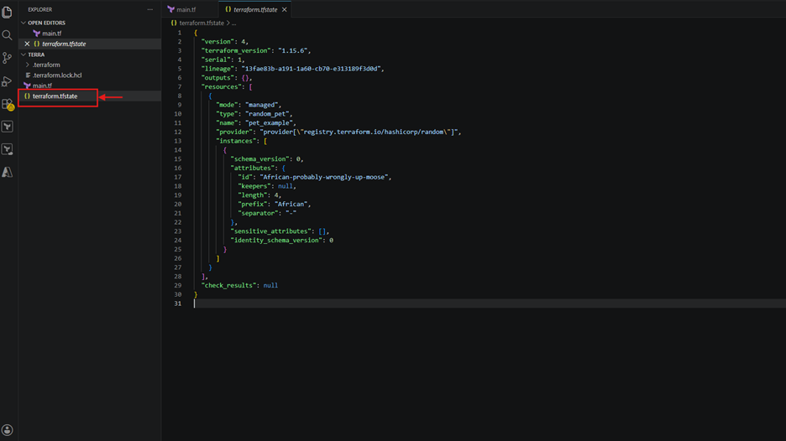Select main.tf under Open Editors
Screen dimensions: 786x441
pyautogui.click(x=51, y=34)
